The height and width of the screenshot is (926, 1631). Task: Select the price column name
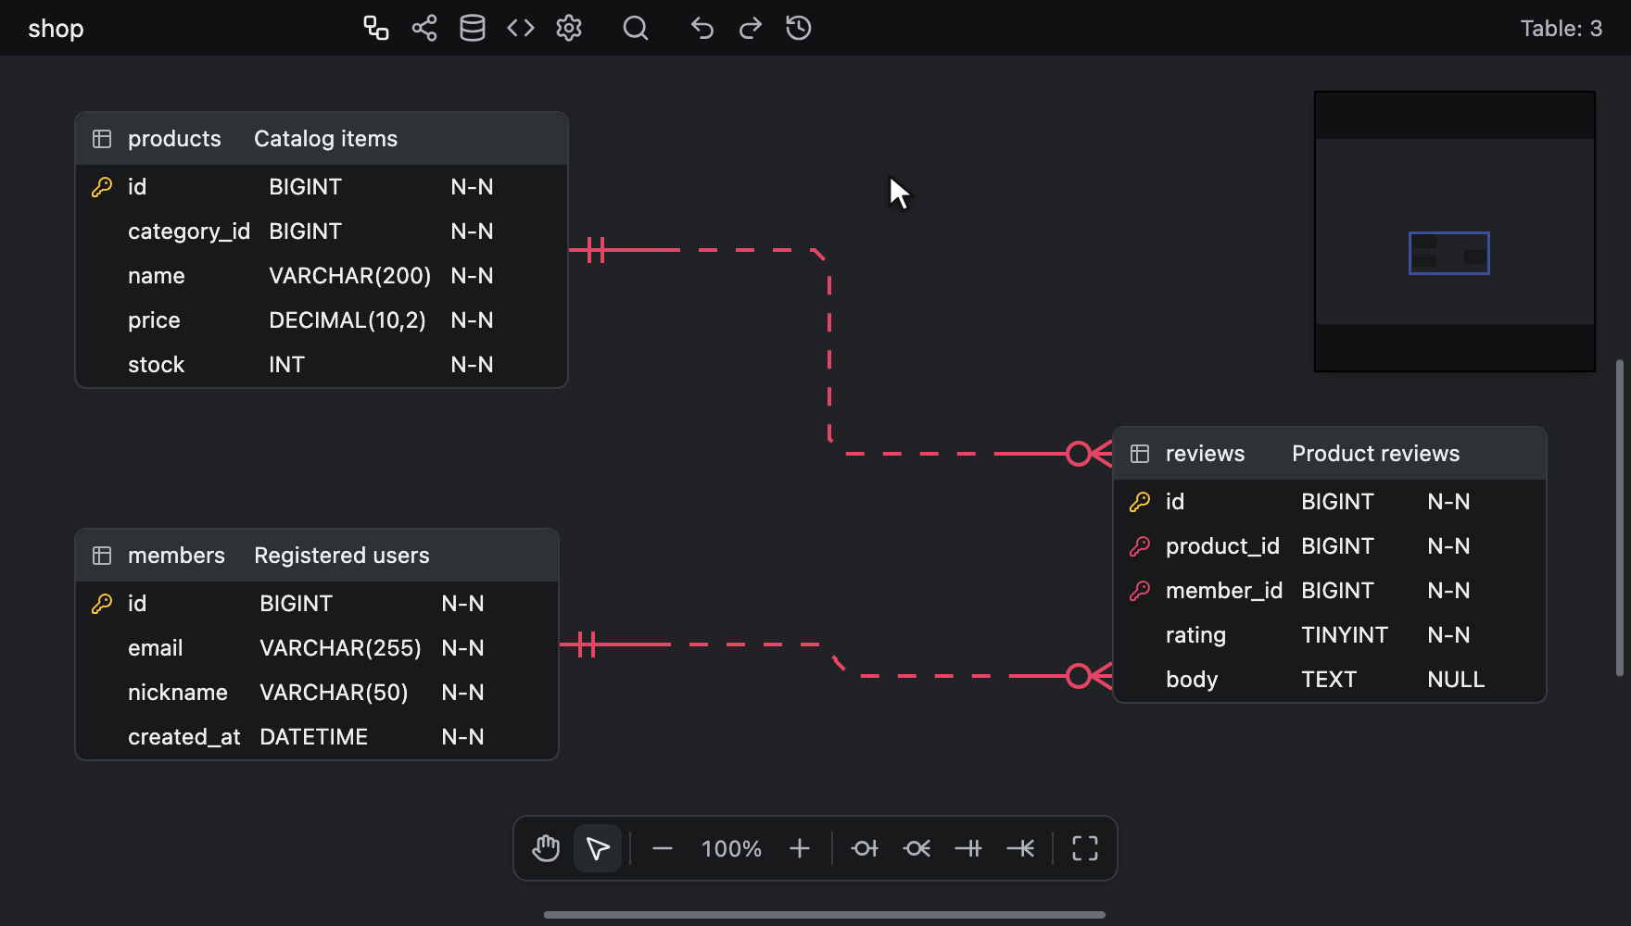(154, 320)
